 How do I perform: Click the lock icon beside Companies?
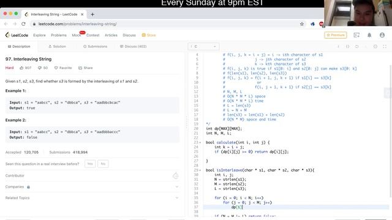pos(28,187)
